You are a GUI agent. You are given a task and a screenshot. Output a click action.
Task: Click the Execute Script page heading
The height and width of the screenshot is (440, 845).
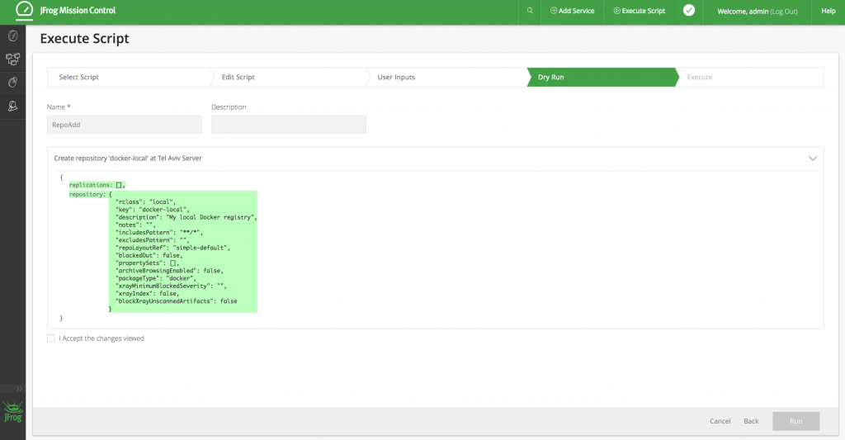[x=85, y=39]
